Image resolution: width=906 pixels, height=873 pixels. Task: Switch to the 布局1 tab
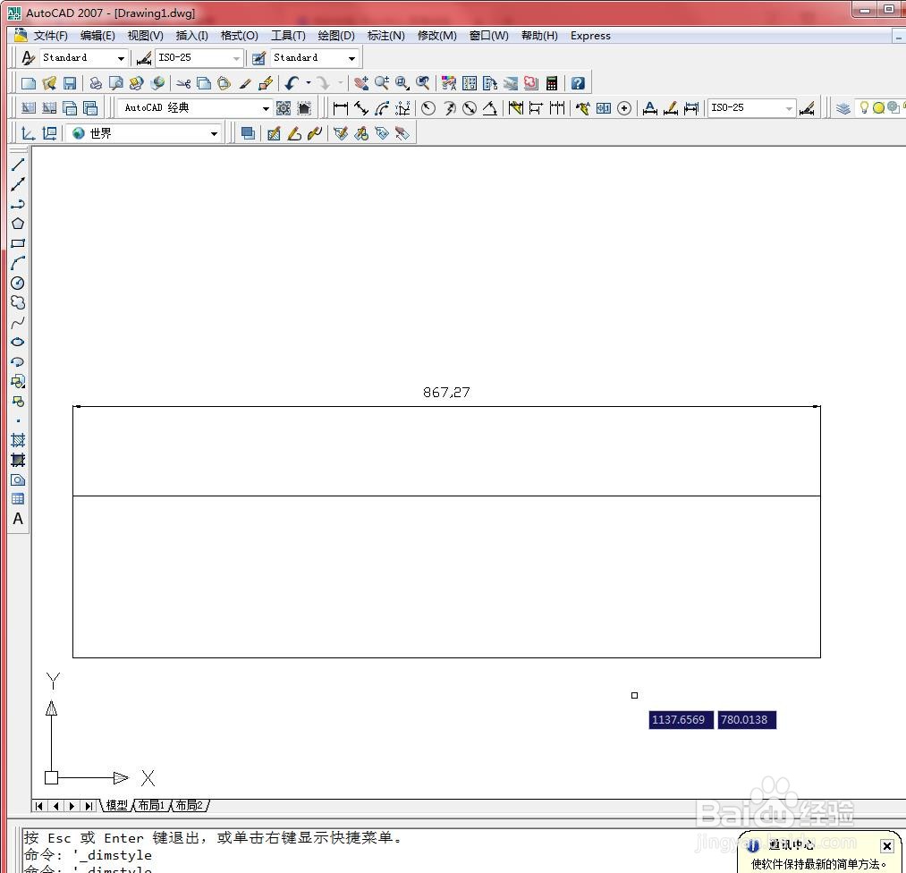(151, 805)
